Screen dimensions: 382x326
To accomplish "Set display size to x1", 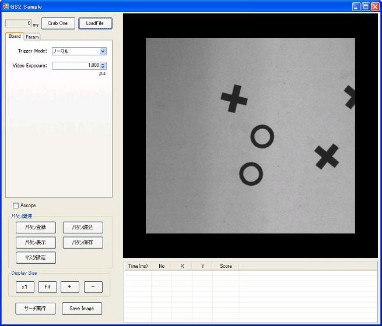I will point(25,287).
